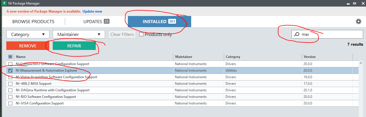This screenshot has height=117, width=366.
Task: Click into the search field containing max
Action: [327, 34]
